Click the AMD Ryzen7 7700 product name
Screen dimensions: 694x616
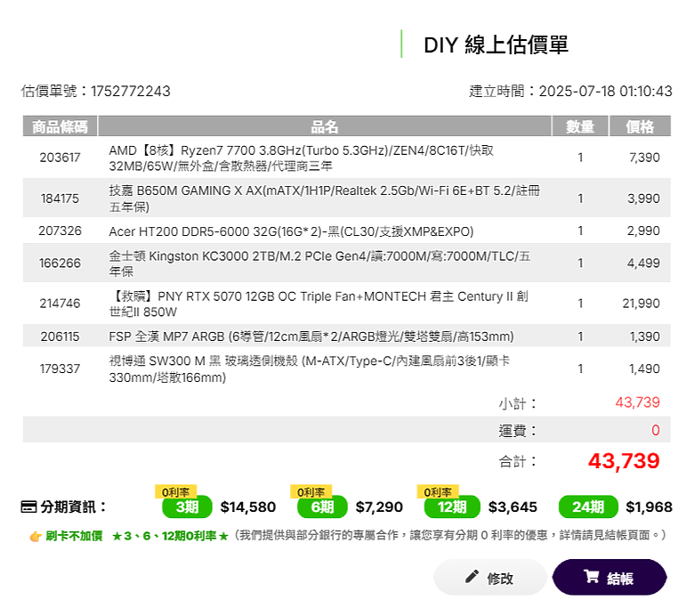click(301, 158)
